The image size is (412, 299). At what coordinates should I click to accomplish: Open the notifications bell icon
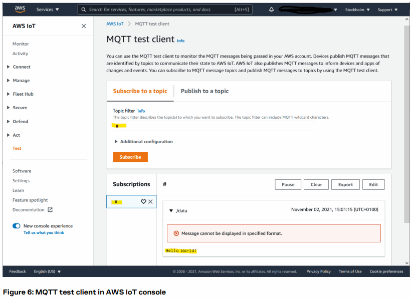(x=271, y=10)
